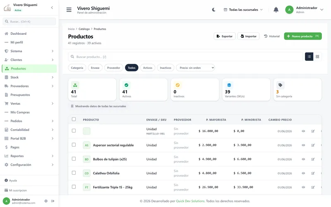Click the logout icon beside Administrador
331x207 pixels.
pos(53,201)
